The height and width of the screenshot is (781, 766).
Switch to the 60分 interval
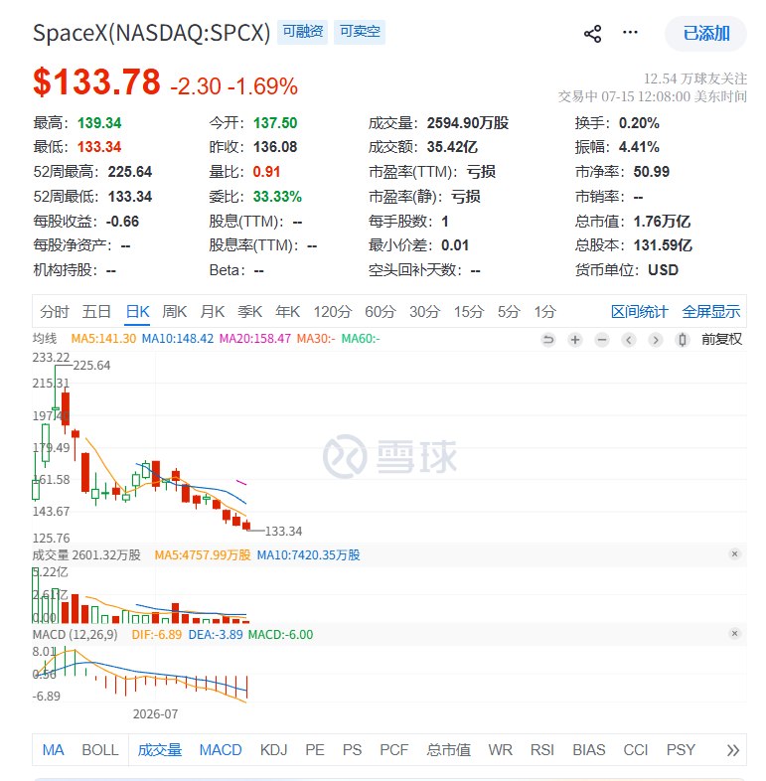[x=380, y=312]
